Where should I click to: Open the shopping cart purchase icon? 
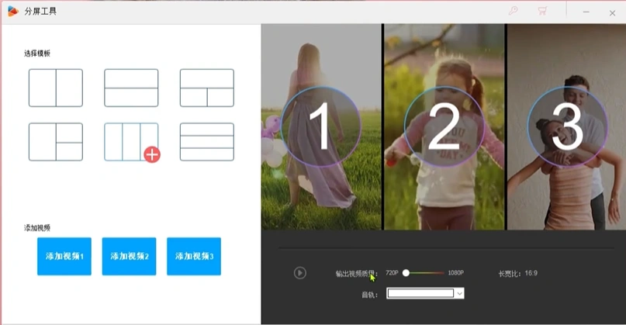[542, 12]
